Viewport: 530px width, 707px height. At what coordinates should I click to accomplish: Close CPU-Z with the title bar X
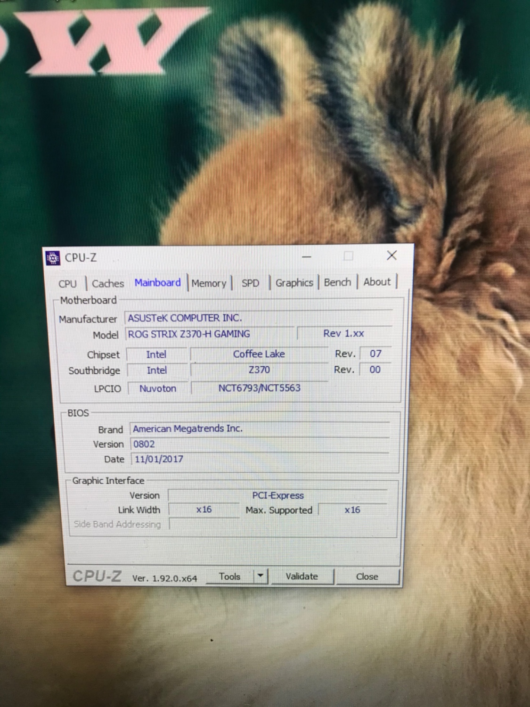(391, 255)
